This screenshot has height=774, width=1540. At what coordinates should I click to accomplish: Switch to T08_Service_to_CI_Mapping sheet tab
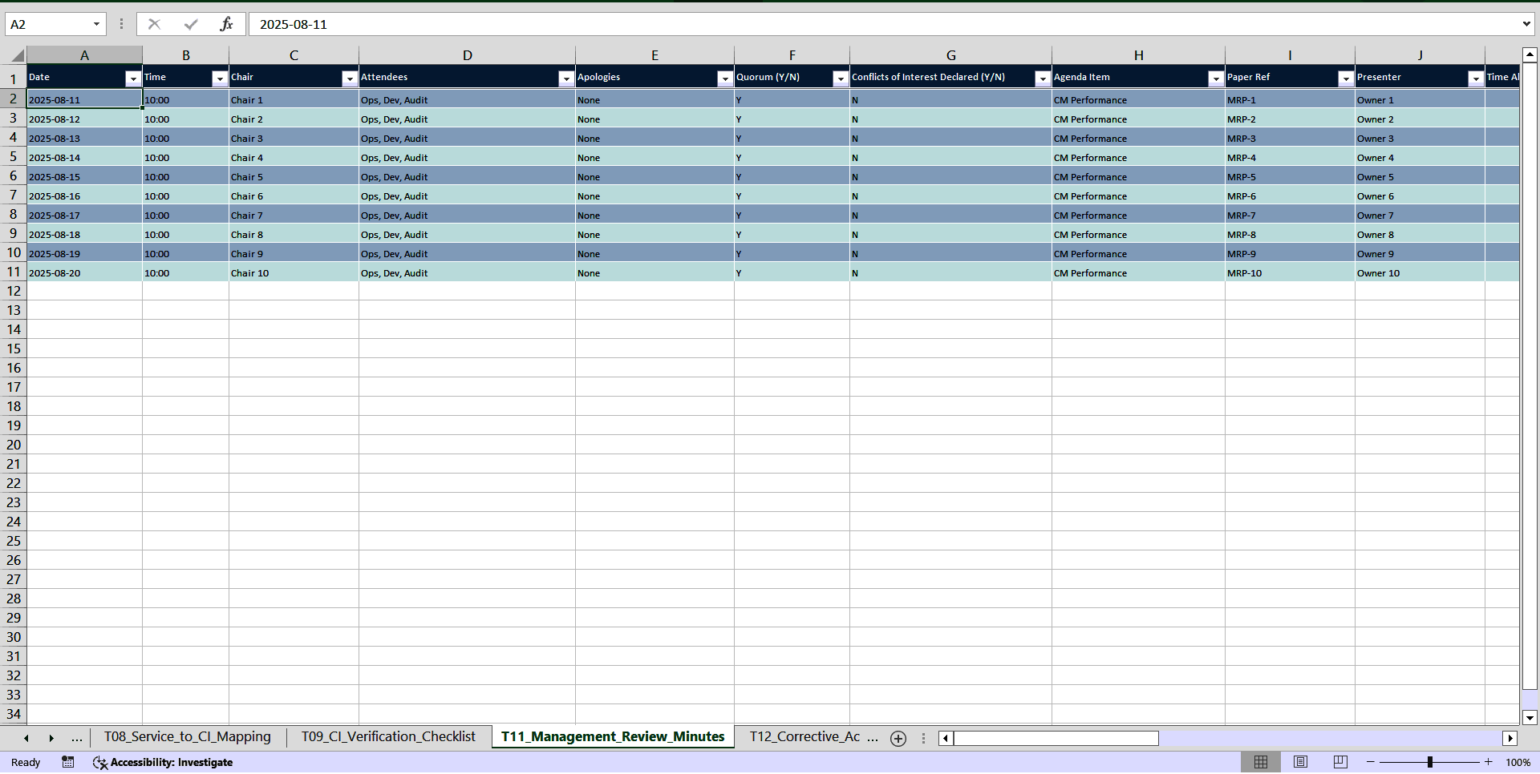pyautogui.click(x=188, y=737)
